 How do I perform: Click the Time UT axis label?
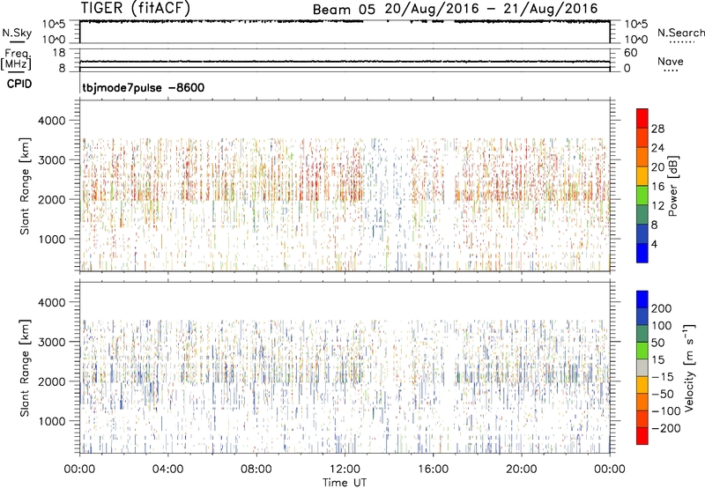coord(345,483)
